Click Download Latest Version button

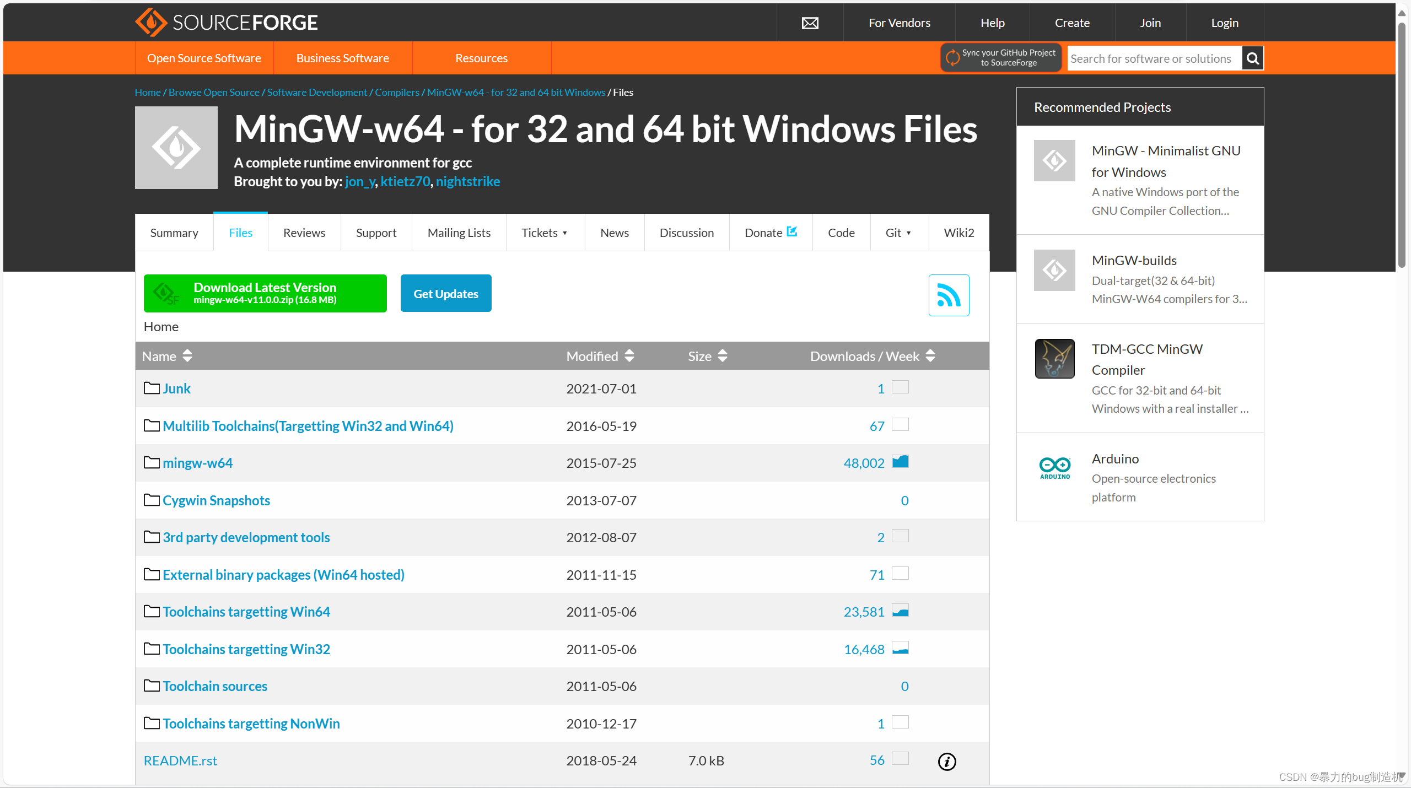tap(265, 293)
